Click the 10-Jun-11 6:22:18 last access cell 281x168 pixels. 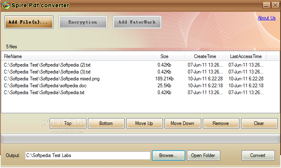[246, 86]
